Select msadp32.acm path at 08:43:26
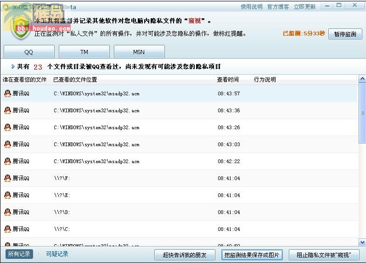This screenshot has height=263, width=366. point(96,127)
